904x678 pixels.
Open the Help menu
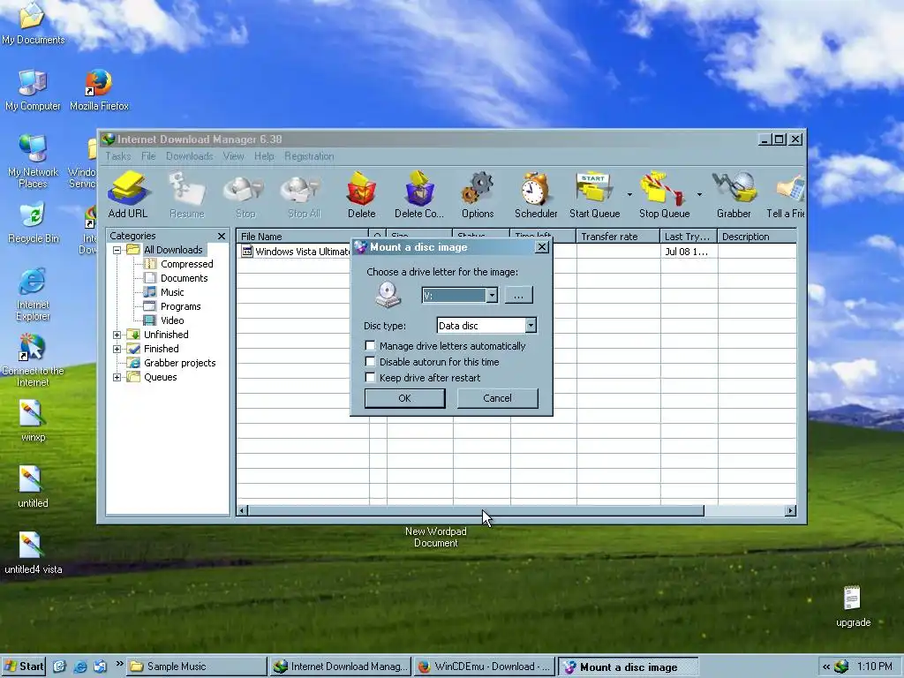264,156
